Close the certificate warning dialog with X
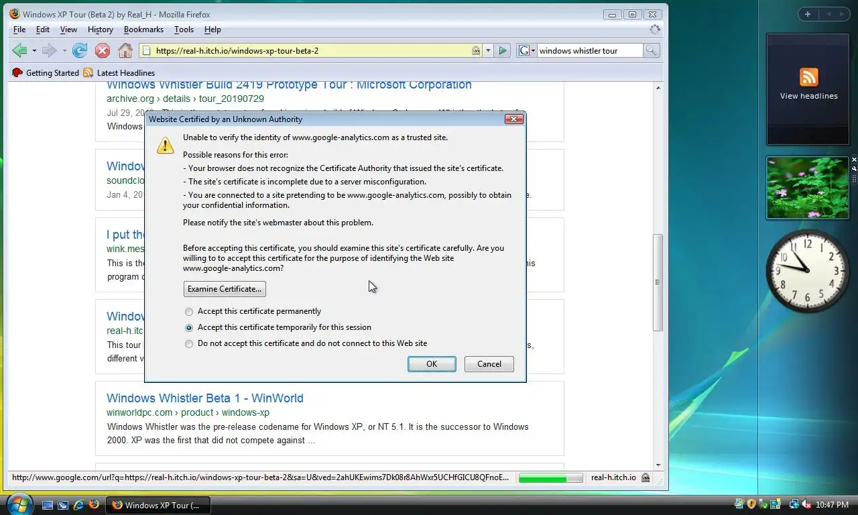 (514, 119)
